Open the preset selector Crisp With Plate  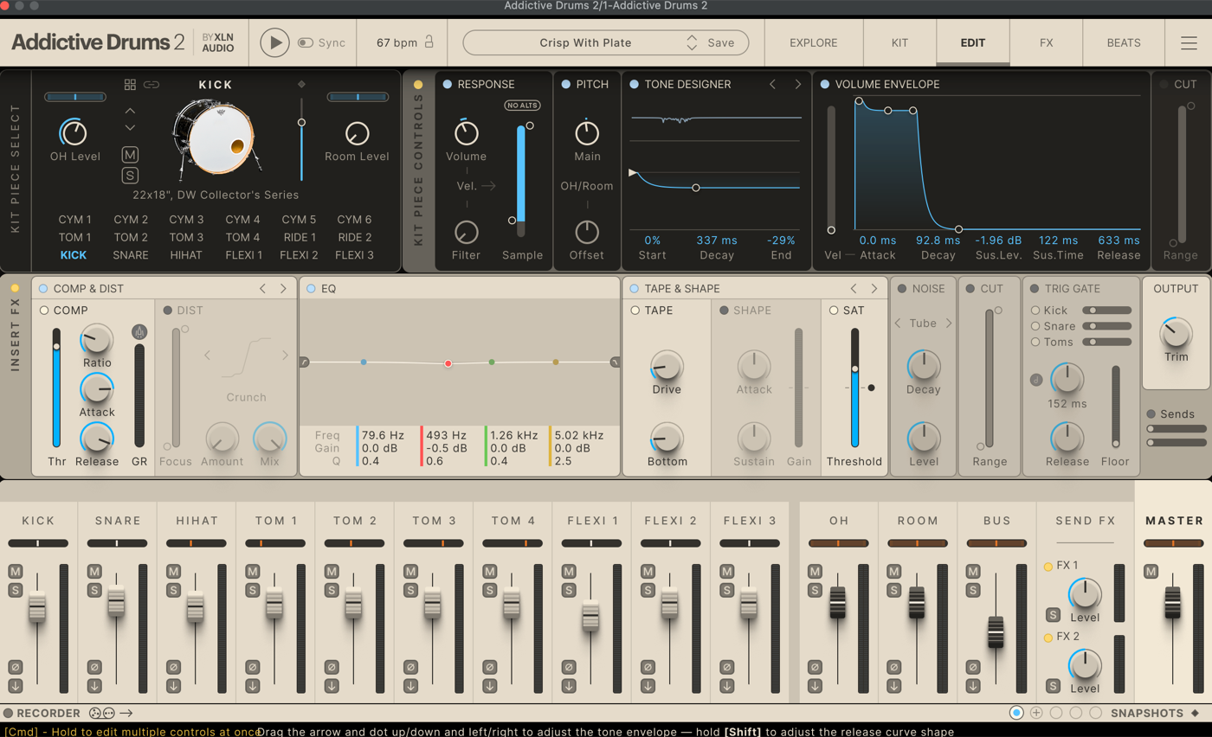[585, 42]
